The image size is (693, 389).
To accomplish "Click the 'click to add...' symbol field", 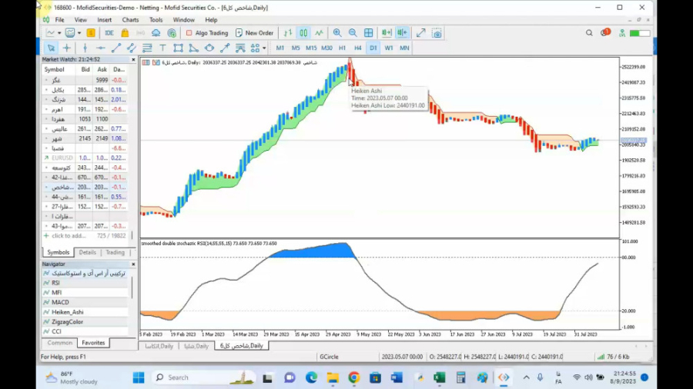I will click(x=69, y=236).
